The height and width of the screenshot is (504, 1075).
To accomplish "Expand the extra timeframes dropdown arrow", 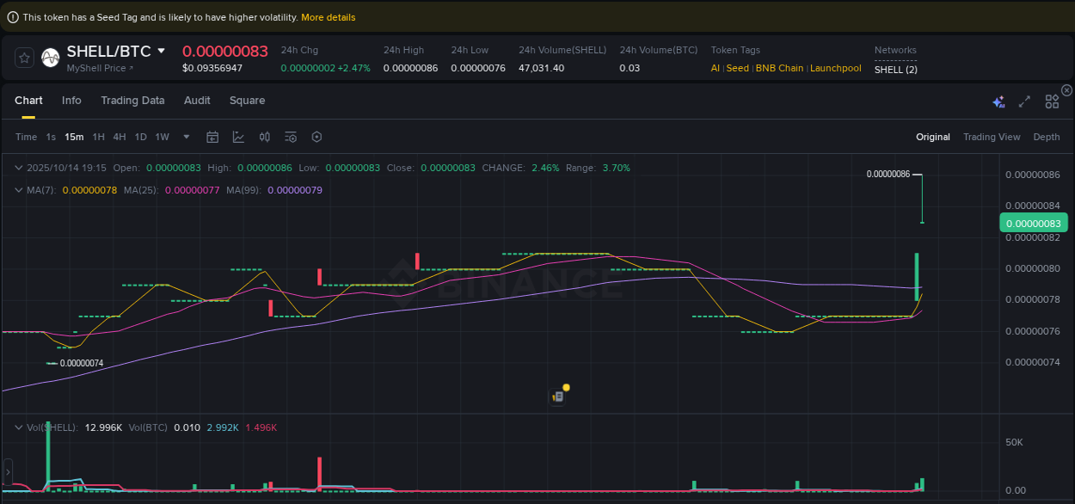I will click(x=186, y=137).
